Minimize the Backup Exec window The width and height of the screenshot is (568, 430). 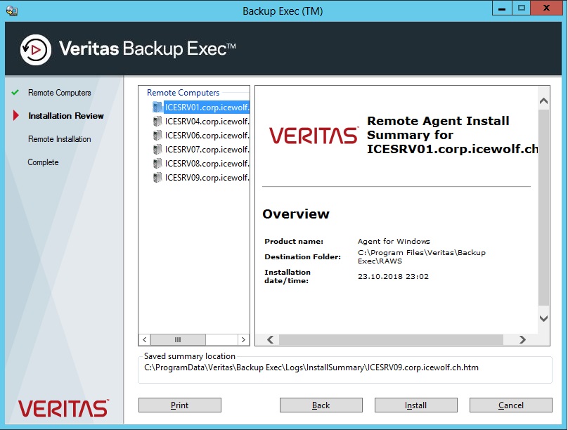[x=502, y=8]
